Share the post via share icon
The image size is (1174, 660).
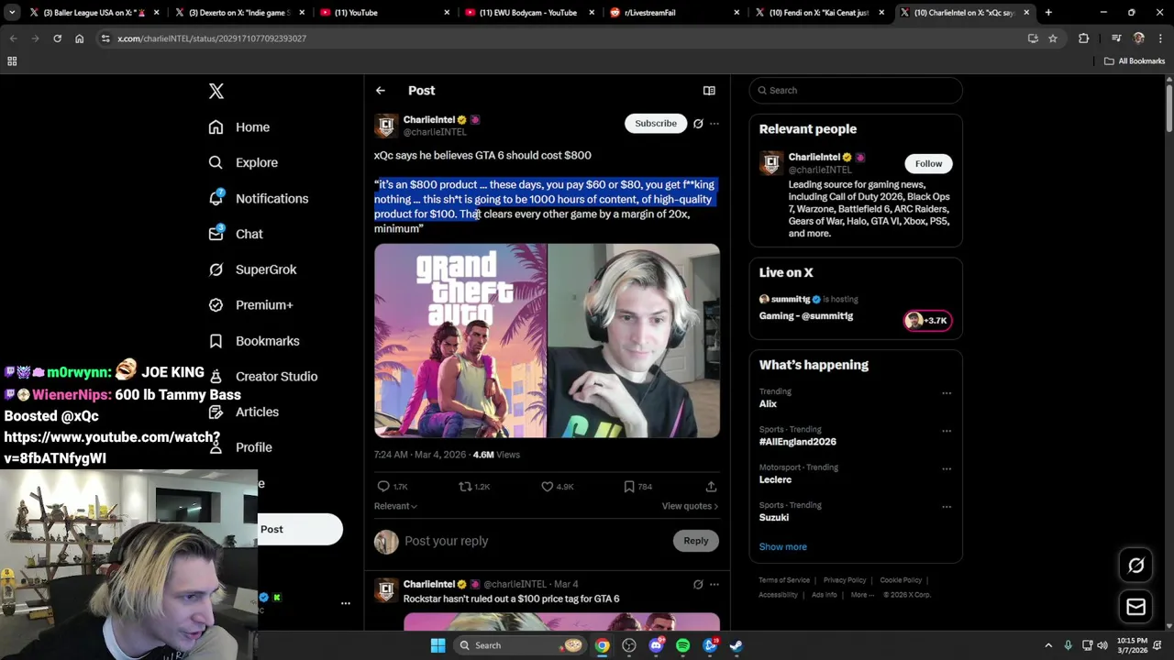tap(711, 487)
